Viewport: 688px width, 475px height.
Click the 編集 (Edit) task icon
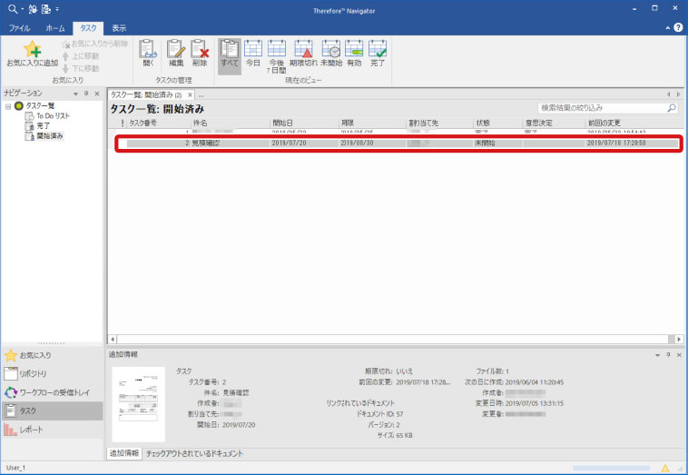(x=175, y=54)
